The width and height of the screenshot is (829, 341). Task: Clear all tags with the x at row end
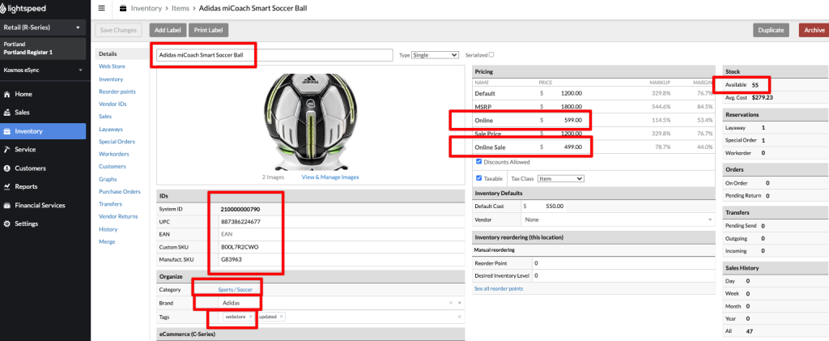click(459, 317)
